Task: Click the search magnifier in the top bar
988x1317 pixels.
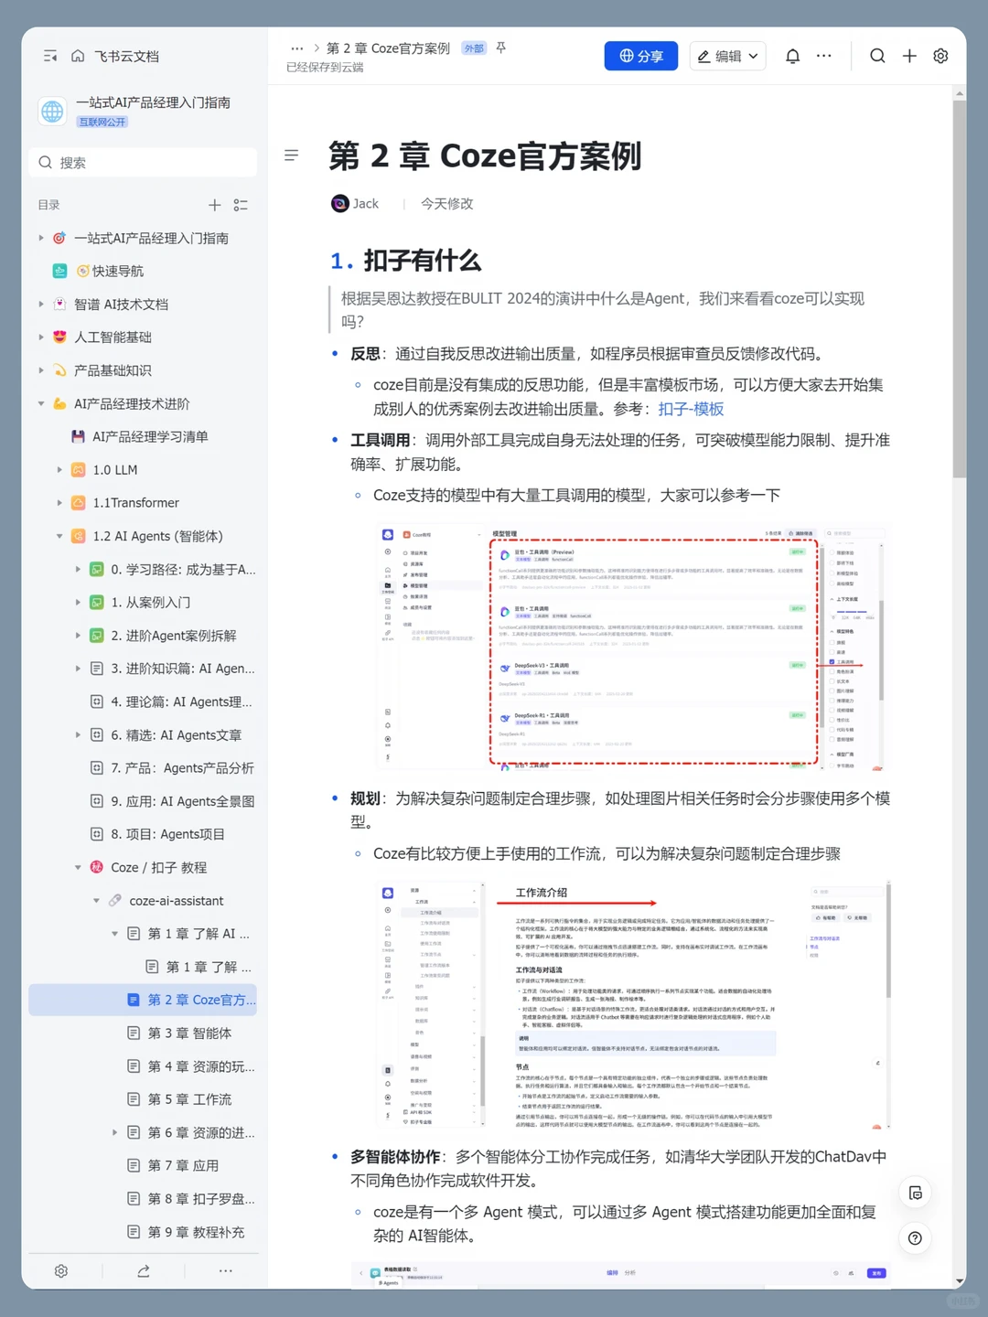Action: click(877, 56)
